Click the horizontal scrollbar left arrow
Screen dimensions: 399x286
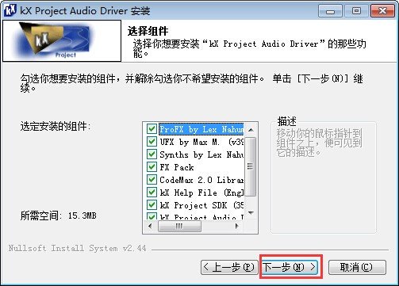click(151, 226)
